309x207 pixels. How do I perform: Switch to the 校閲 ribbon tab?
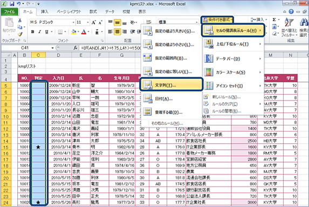pyautogui.click(x=126, y=12)
